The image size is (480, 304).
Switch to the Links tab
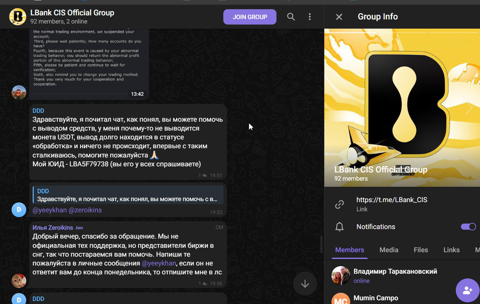pos(451,250)
